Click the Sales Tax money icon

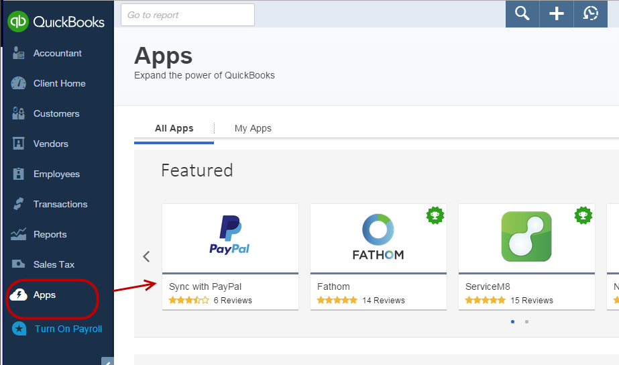point(18,264)
